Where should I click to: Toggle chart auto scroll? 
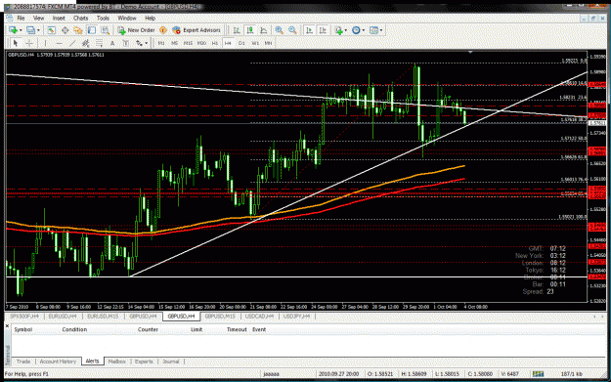pyautogui.click(x=309, y=30)
